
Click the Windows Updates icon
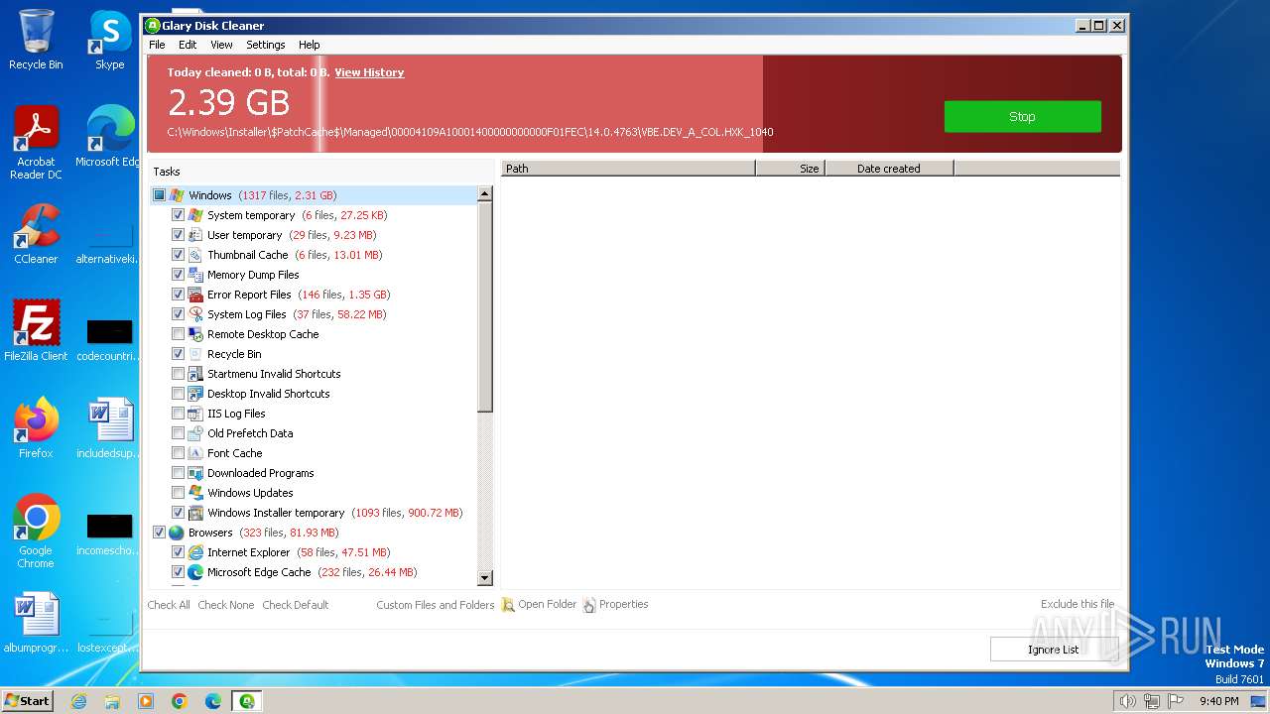[x=195, y=493]
